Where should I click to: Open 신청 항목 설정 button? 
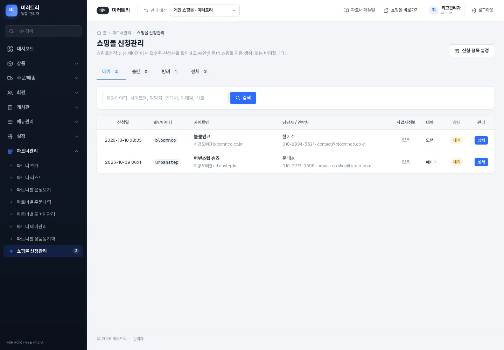pyautogui.click(x=471, y=51)
